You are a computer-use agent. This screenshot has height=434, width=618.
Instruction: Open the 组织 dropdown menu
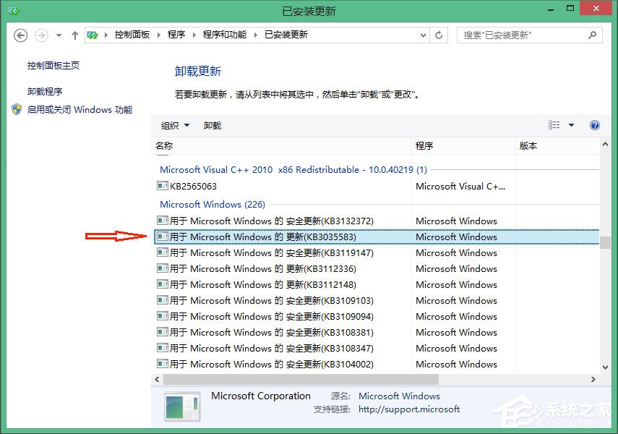(173, 124)
